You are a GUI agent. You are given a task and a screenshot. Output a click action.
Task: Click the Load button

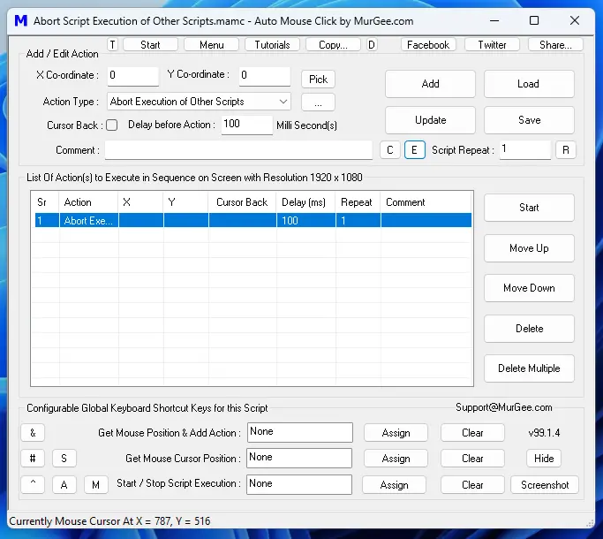(529, 84)
